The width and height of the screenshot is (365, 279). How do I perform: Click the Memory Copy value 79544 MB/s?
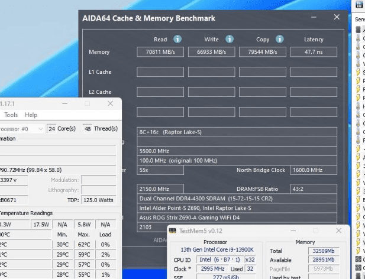262,52
